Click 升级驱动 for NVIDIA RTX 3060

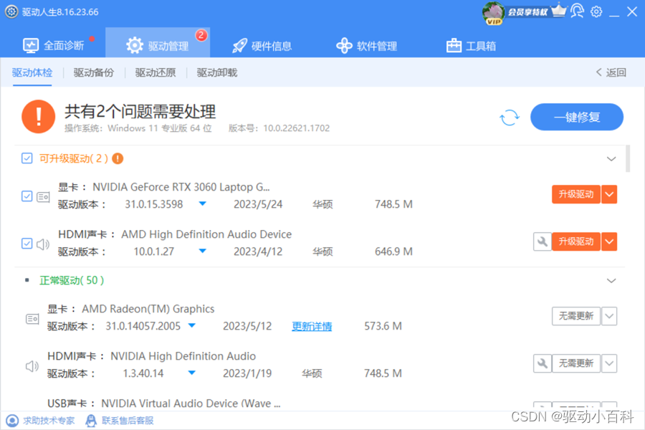point(576,194)
